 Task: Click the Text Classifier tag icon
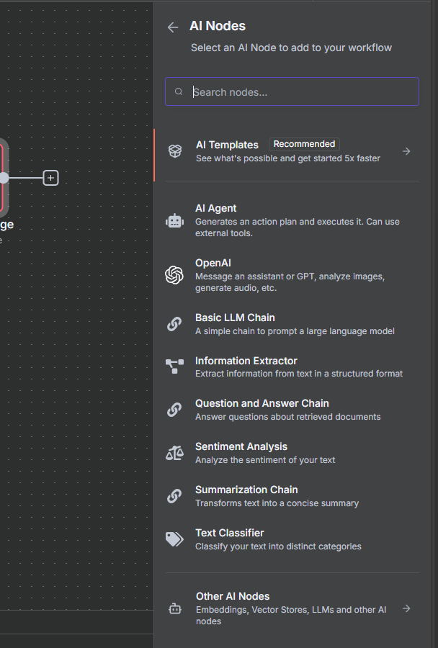[x=174, y=539]
